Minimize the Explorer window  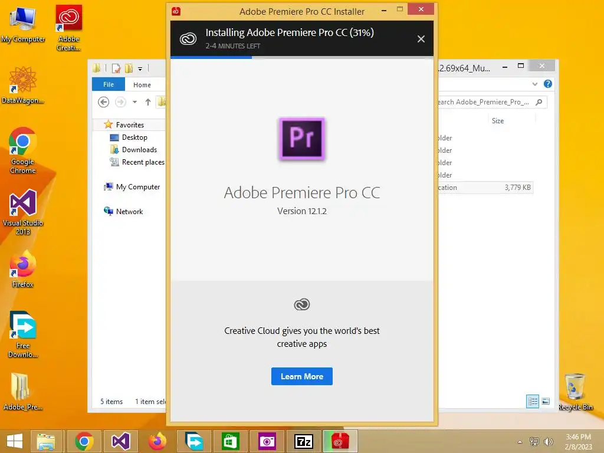tap(505, 67)
